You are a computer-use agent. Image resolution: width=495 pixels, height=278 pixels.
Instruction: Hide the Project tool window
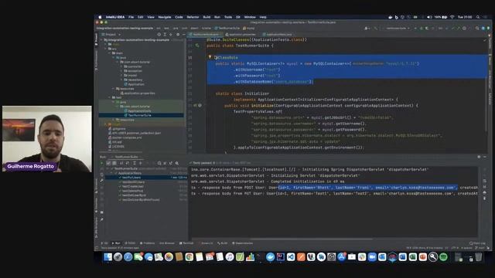coord(184,34)
